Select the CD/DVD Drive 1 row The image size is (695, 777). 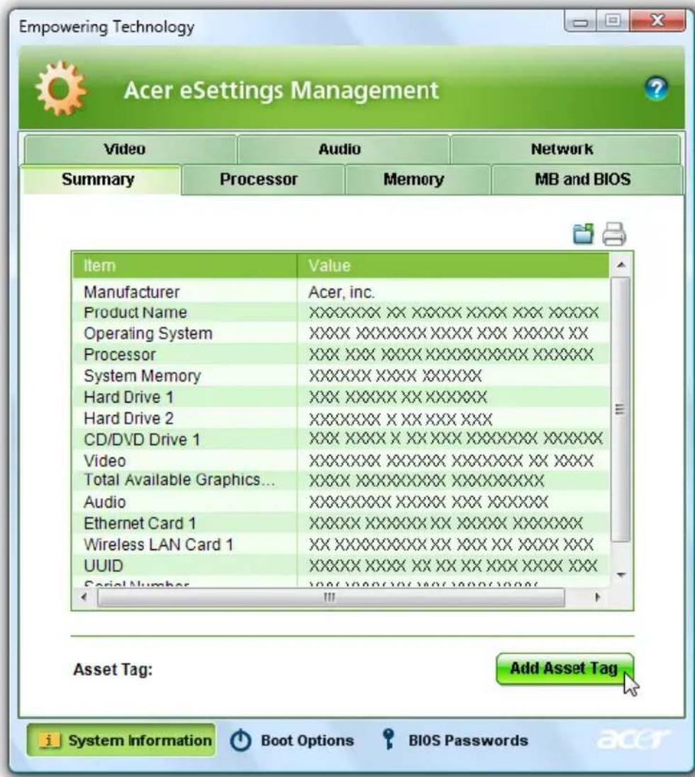(341, 439)
